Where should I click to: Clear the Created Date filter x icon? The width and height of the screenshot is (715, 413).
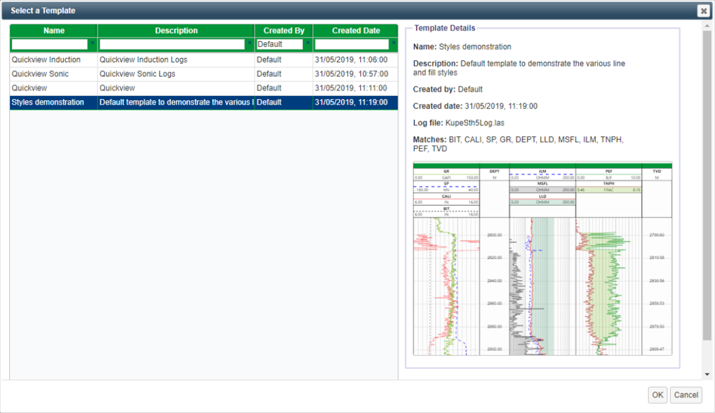coord(393,43)
